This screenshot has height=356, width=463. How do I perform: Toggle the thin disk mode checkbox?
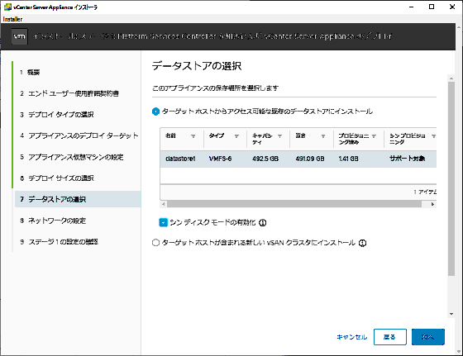click(164, 222)
